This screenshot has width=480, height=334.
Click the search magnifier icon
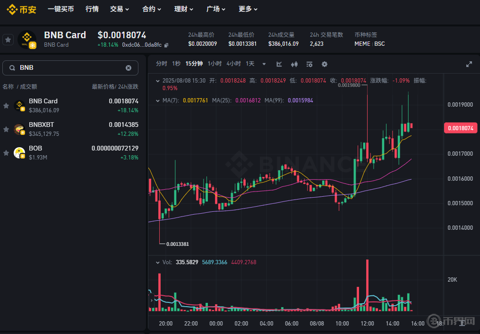pos(12,68)
